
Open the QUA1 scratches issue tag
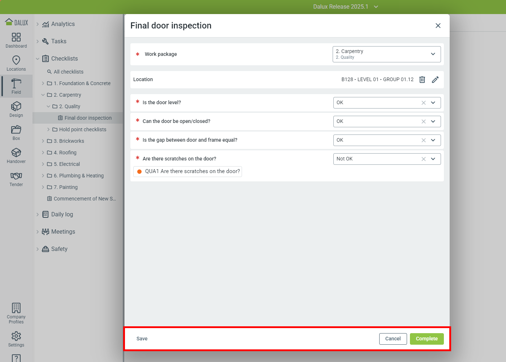click(x=187, y=172)
